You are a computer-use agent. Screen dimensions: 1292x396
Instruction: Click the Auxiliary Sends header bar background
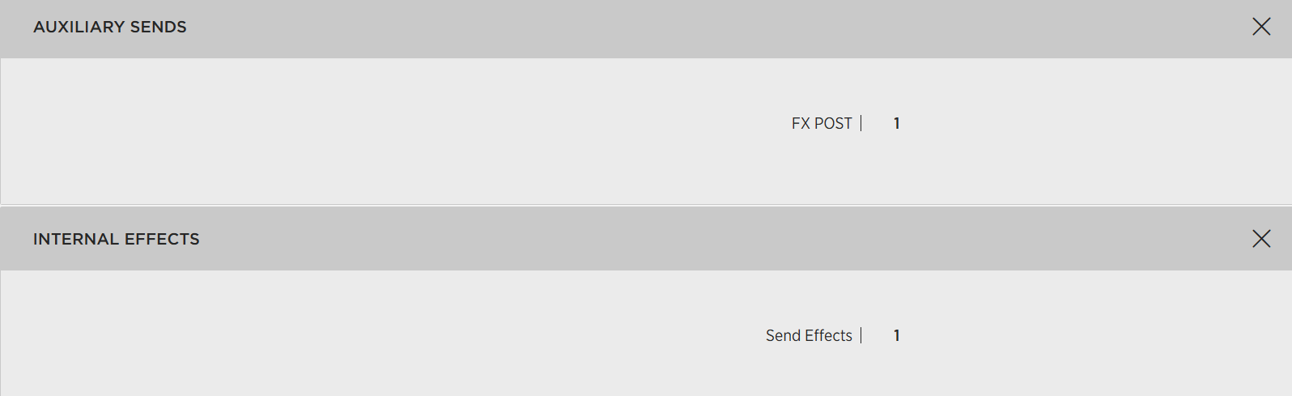pos(648,27)
